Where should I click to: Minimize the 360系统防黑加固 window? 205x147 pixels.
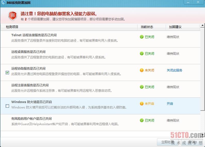[188, 2]
